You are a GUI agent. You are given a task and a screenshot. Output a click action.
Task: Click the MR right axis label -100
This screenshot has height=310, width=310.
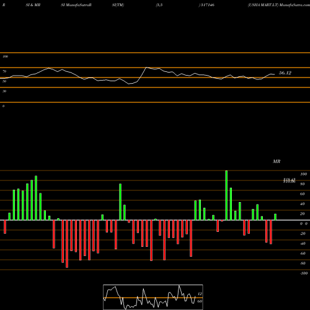pos(304,273)
